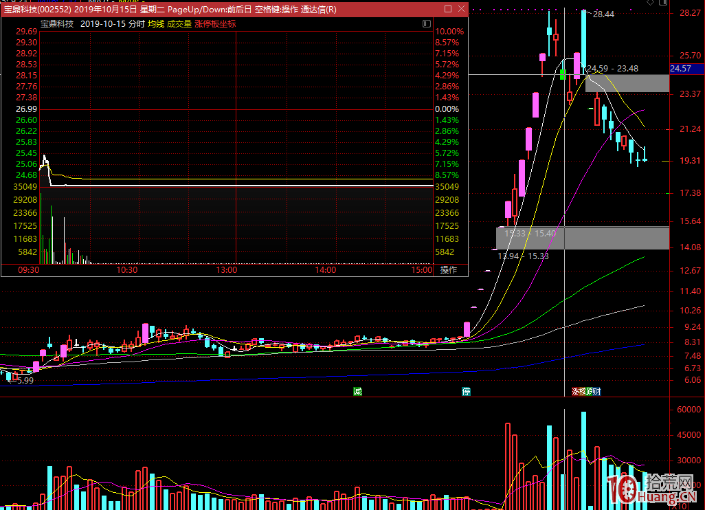Toggle the side panel icon in intraday popup

click(x=426, y=23)
